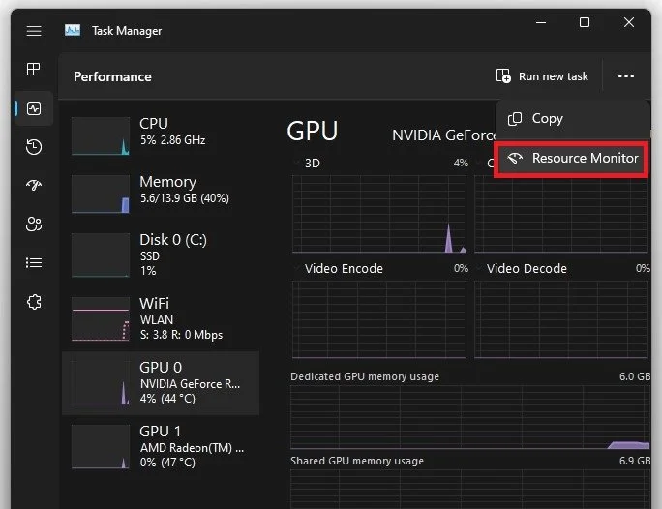Click the 3D utilization graph
Viewport: 662px width, 509px height.
[x=379, y=214]
